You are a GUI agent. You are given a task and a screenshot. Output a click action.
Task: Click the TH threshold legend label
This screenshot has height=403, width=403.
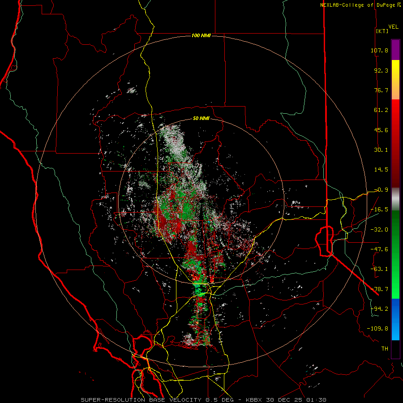[385, 349]
